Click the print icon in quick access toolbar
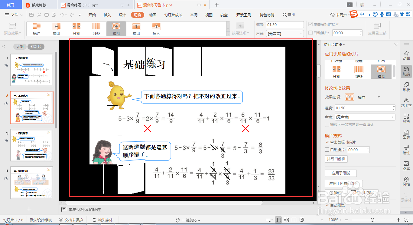This screenshot has height=225, width=413. tap(46, 15)
